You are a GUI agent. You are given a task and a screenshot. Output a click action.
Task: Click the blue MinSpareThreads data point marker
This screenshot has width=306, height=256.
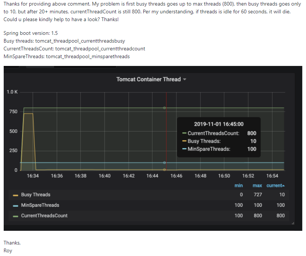[164, 163]
